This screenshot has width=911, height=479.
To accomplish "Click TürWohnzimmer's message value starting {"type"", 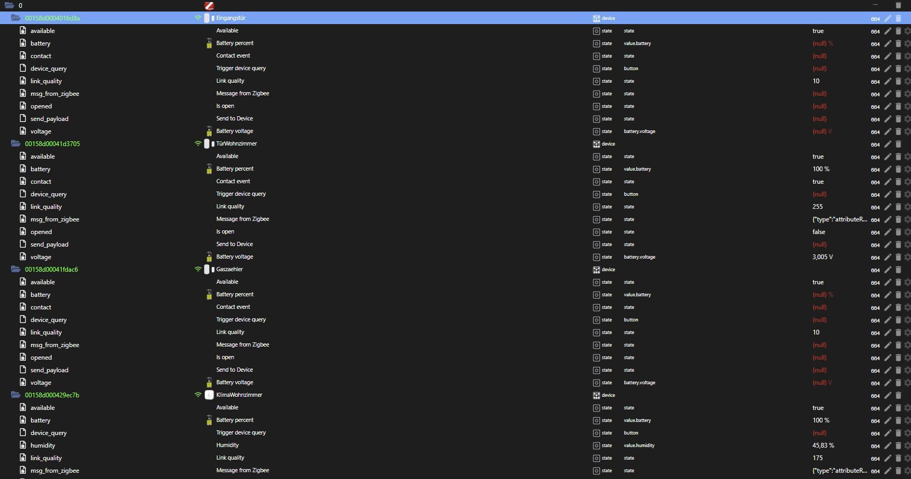I will pos(840,219).
